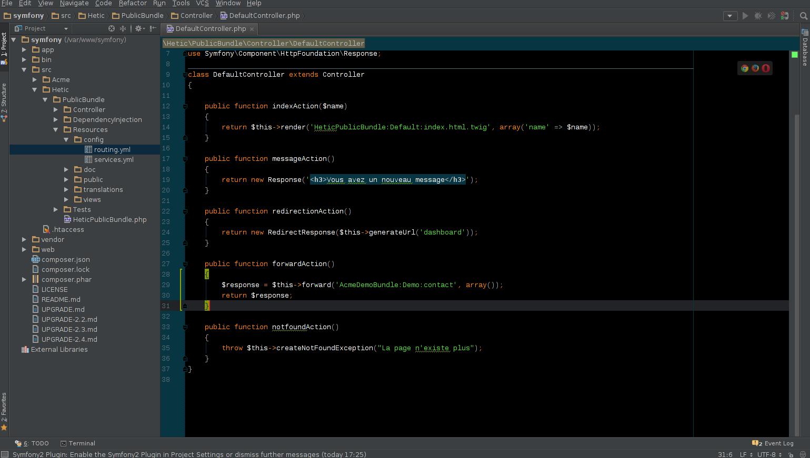Expand the app folder in project tree
The height and width of the screenshot is (458, 810).
point(24,50)
